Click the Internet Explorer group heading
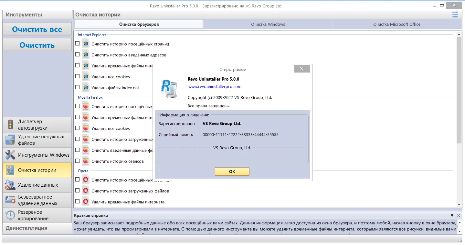 tap(92, 35)
